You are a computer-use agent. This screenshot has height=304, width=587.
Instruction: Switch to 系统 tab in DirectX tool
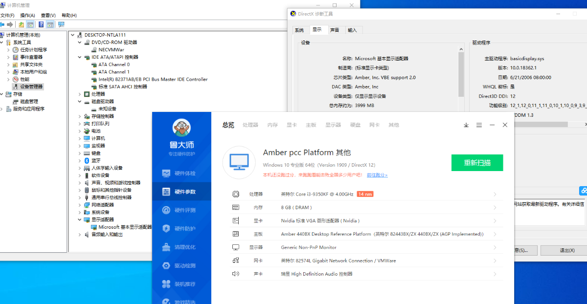tap(299, 30)
